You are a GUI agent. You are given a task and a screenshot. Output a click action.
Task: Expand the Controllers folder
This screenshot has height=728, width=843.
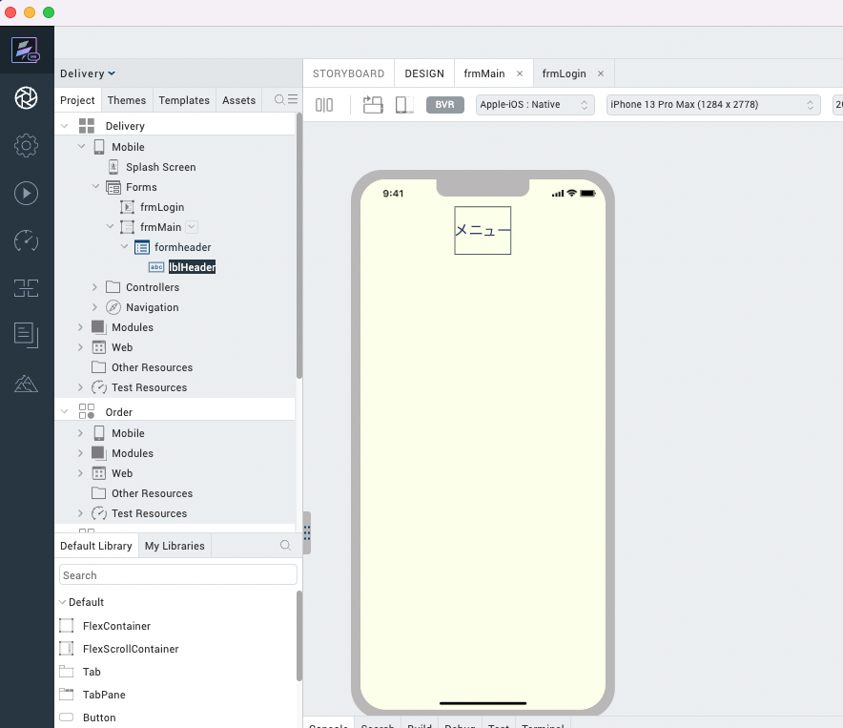[94, 287]
